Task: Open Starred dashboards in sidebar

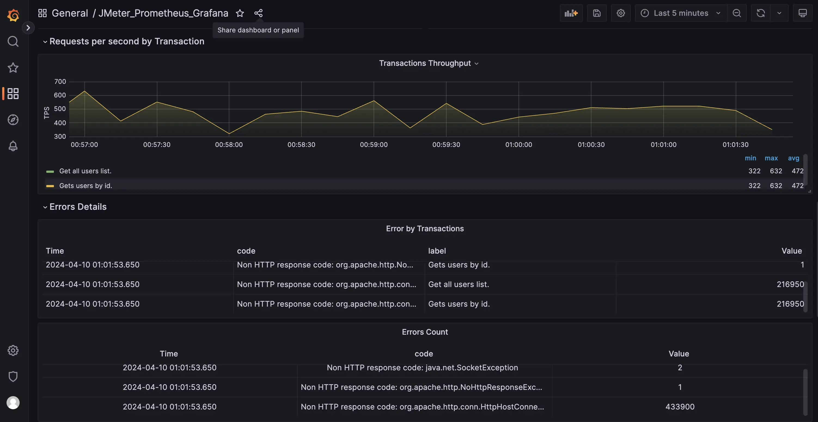Action: tap(13, 67)
